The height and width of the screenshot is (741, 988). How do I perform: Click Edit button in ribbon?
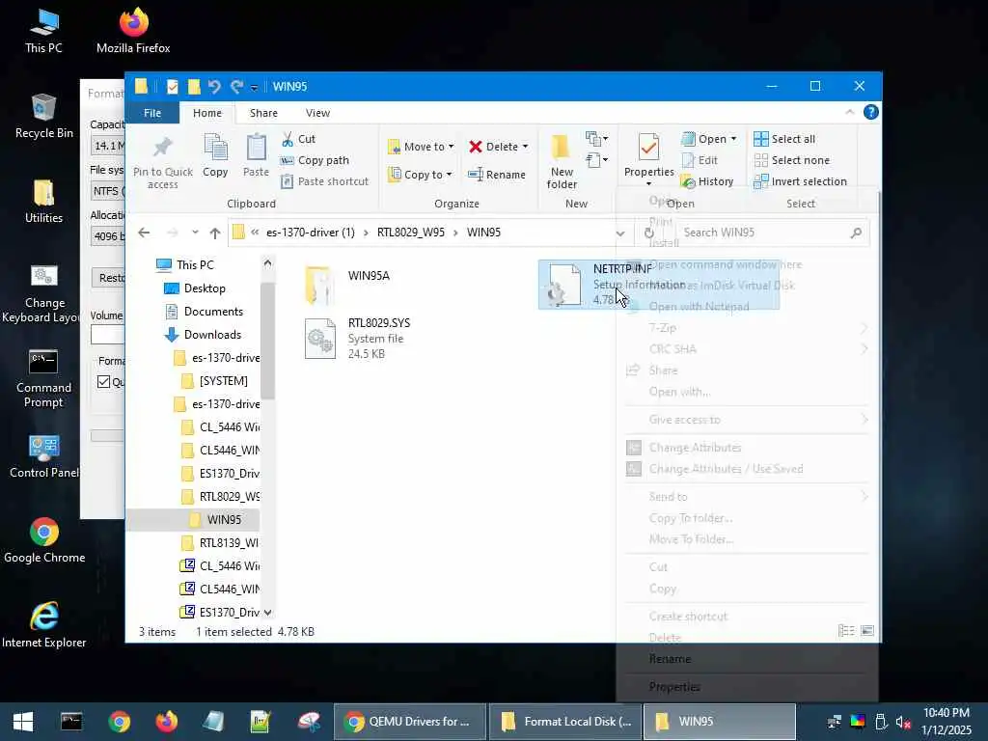coord(700,161)
